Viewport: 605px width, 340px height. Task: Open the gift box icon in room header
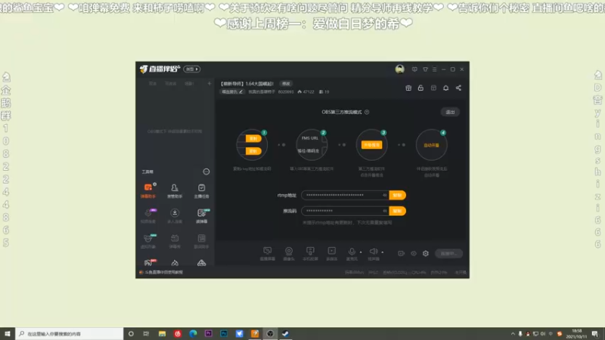pyautogui.click(x=408, y=88)
